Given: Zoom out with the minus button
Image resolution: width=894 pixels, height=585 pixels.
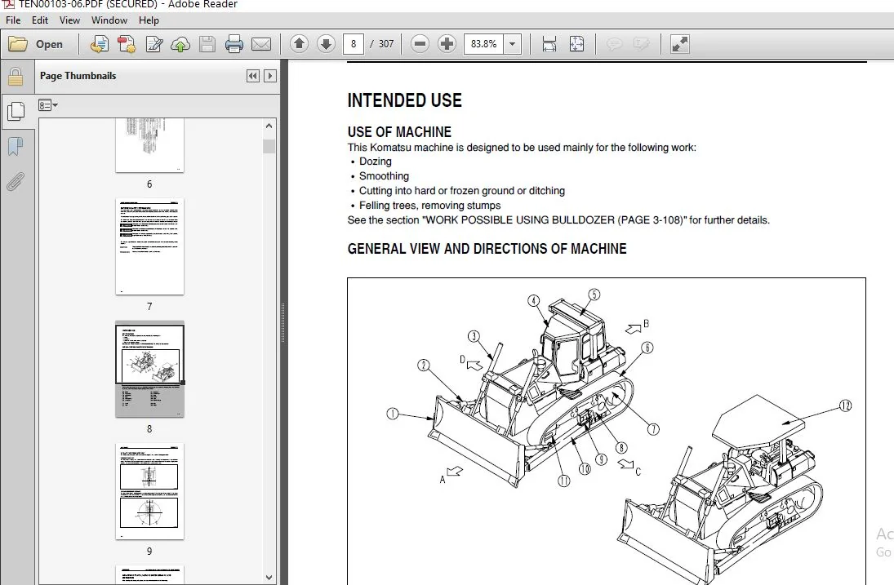Looking at the screenshot, I should [420, 44].
